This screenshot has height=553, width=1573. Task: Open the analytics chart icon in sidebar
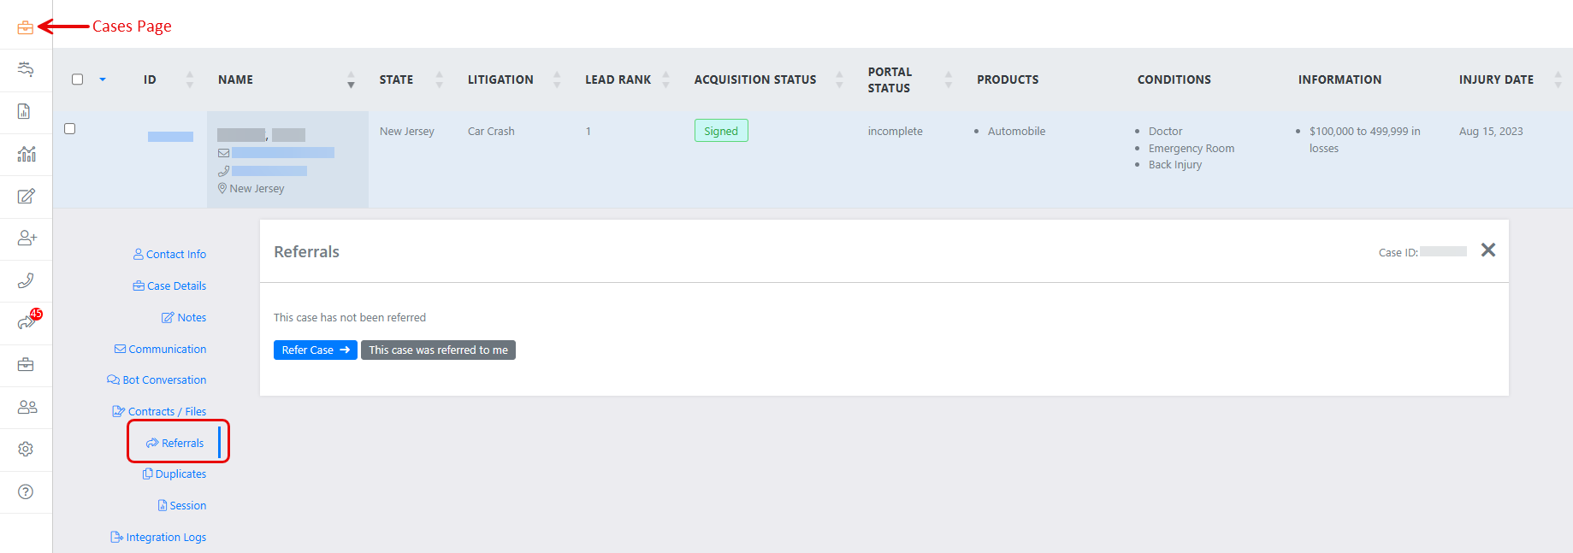click(x=26, y=154)
